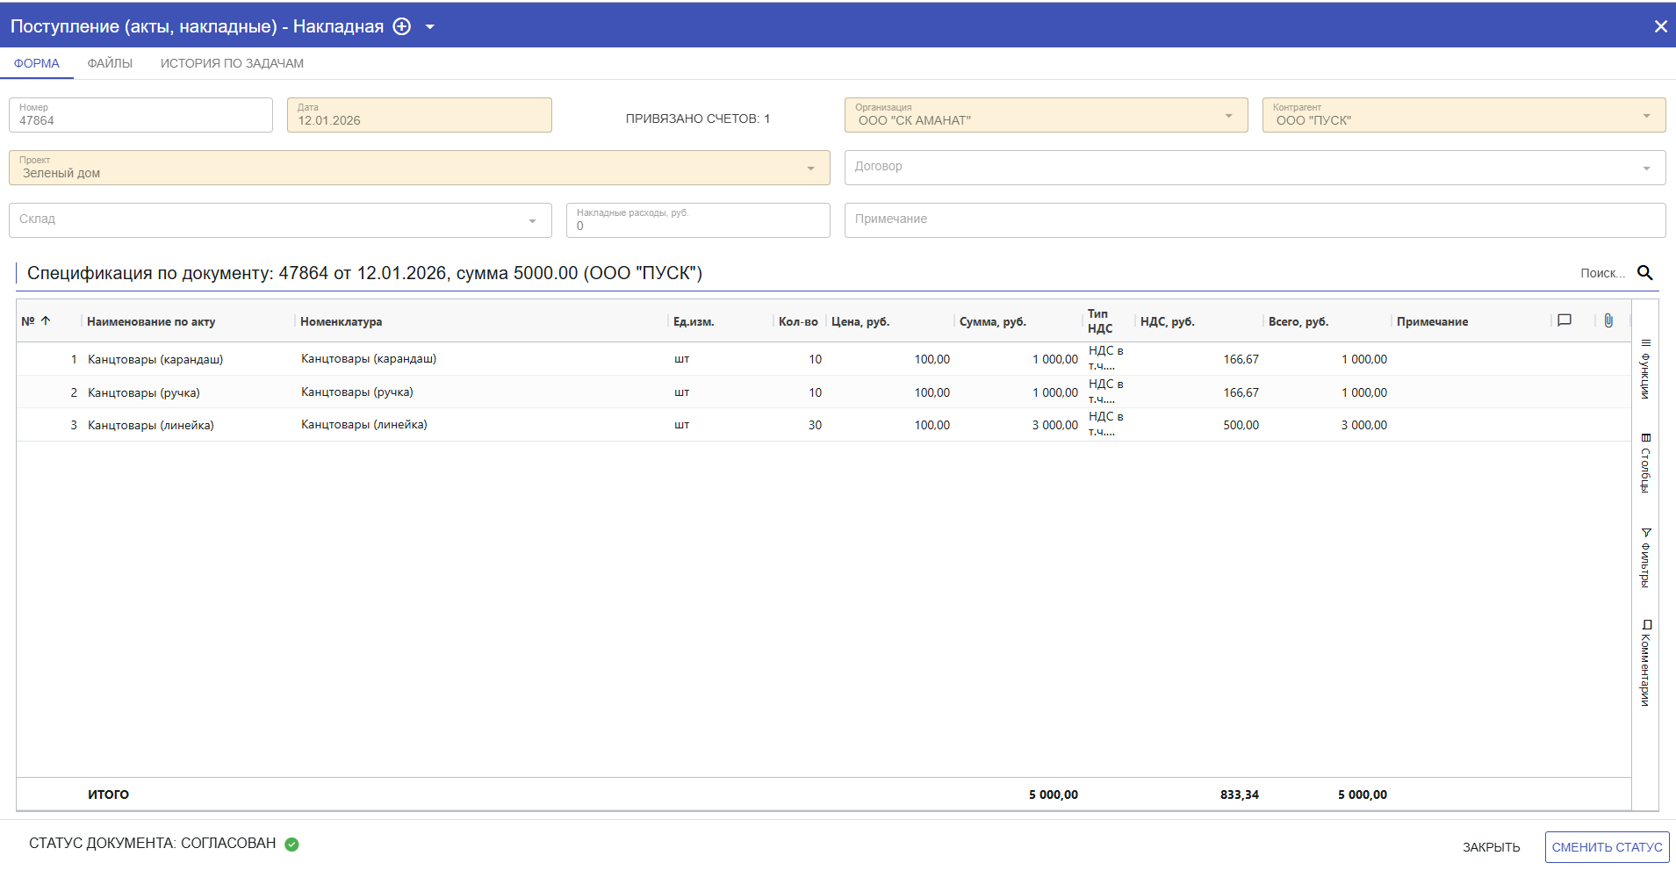Click the СМЕНИТЬ СТАТУС button

click(x=1606, y=847)
